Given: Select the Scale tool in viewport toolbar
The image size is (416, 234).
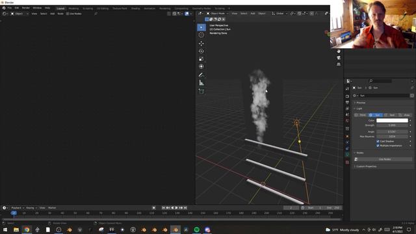Looking at the screenshot, I should pyautogui.click(x=201, y=59).
